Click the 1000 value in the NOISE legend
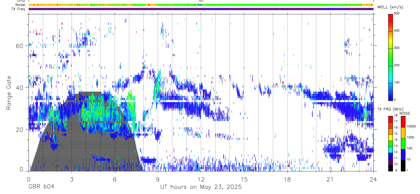This screenshot has width=420, height=194. coord(411,137)
